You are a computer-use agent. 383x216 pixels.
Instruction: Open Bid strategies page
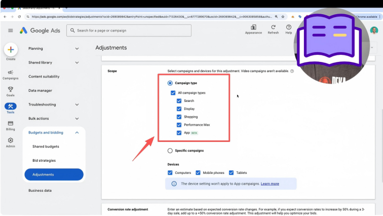tap(44, 161)
